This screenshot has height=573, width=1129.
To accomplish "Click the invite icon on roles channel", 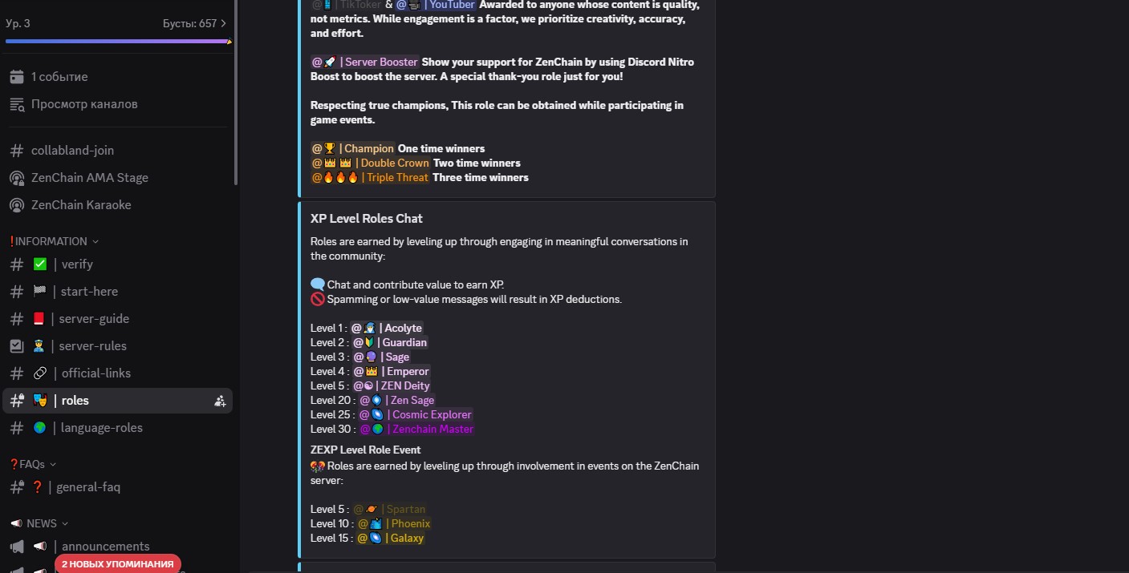I will pyautogui.click(x=220, y=401).
